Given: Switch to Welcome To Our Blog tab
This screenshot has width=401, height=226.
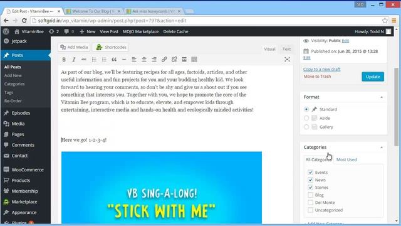Looking at the screenshot, I should (x=93, y=11).
